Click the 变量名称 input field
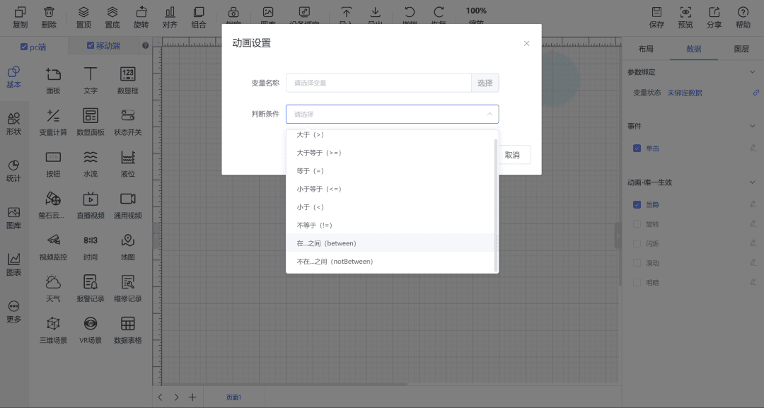The image size is (764, 408). pyautogui.click(x=378, y=83)
